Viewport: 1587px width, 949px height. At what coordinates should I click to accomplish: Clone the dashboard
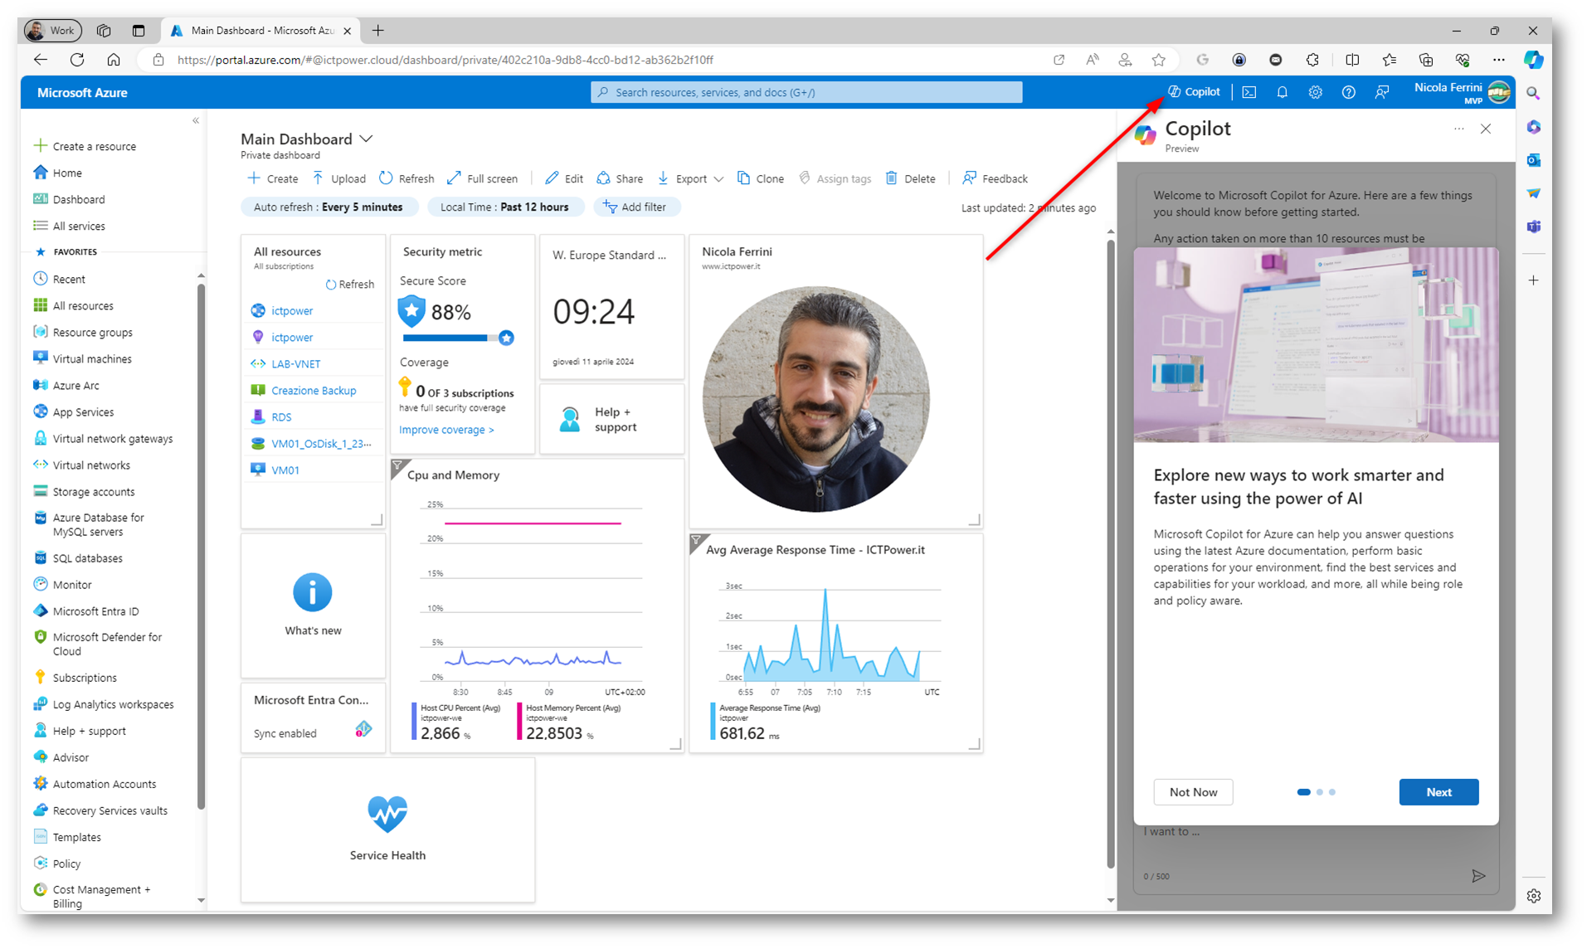[x=761, y=178]
